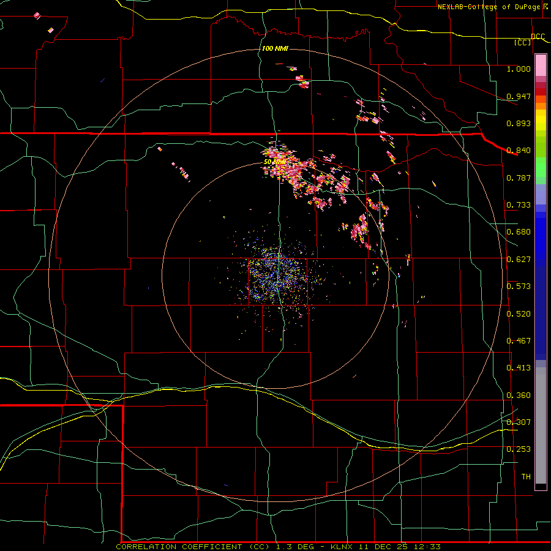Select the 0.307 scale value
551x551 pixels.
pos(519,422)
